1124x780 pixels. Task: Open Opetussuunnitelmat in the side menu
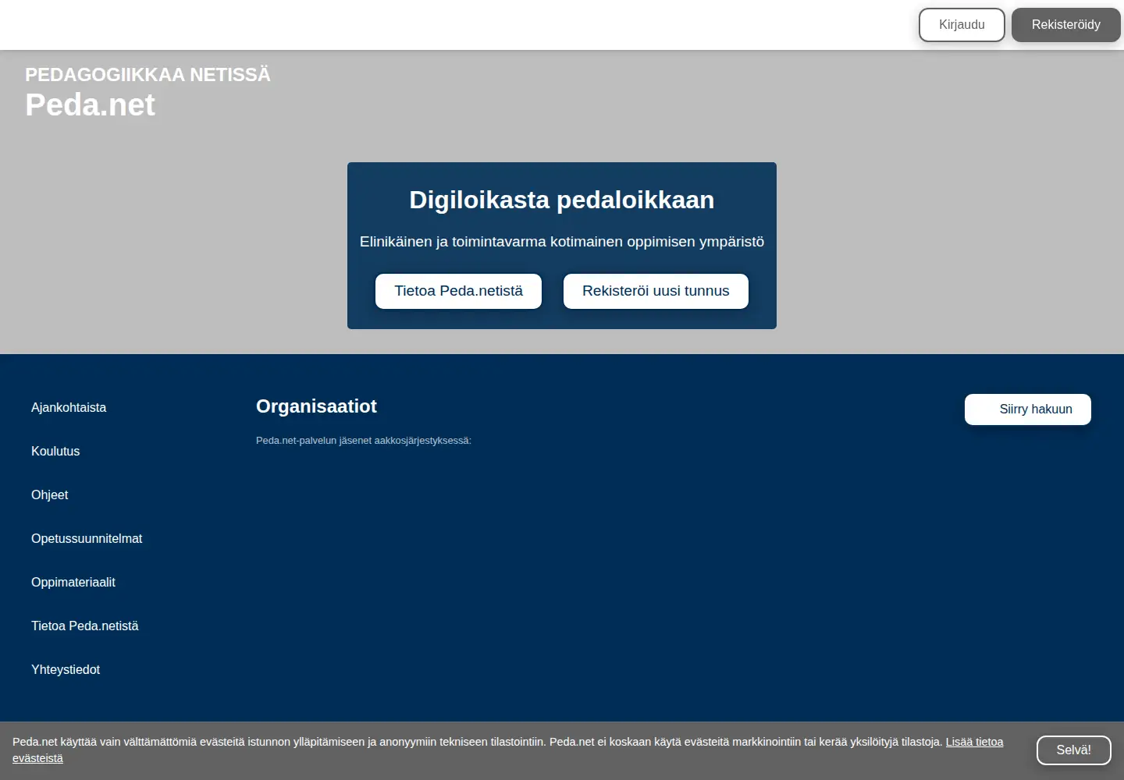87,538
